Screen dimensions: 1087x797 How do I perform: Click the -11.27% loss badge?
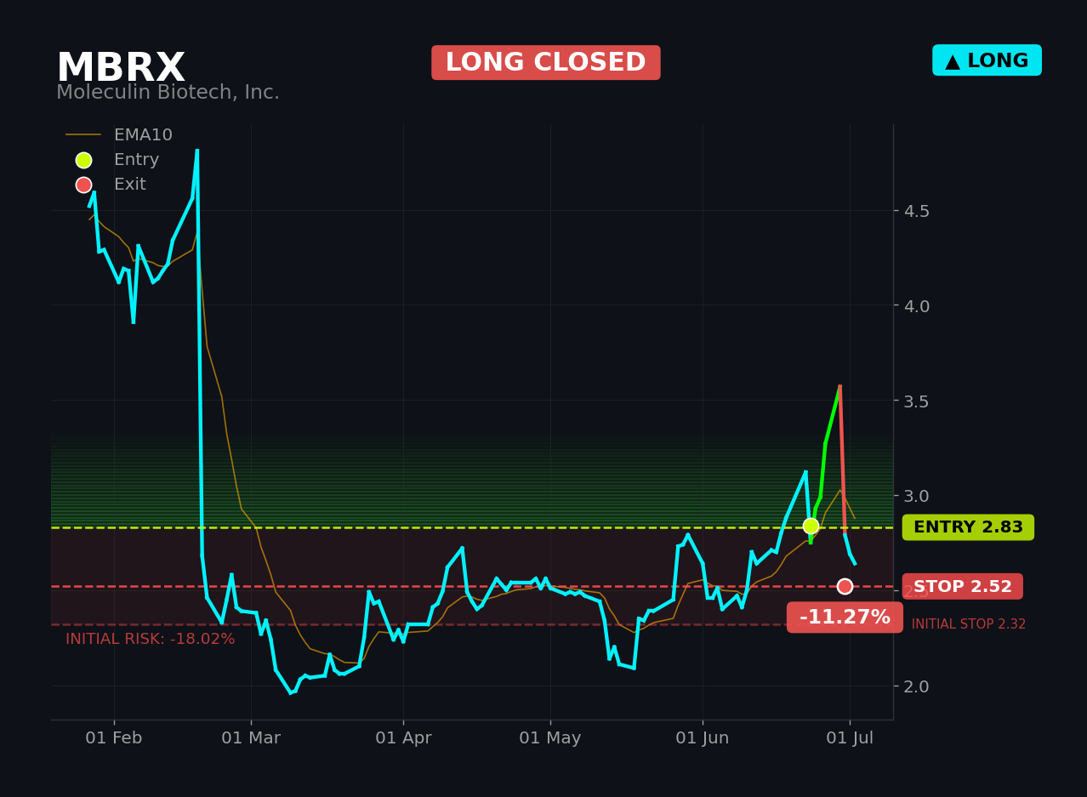(x=845, y=618)
